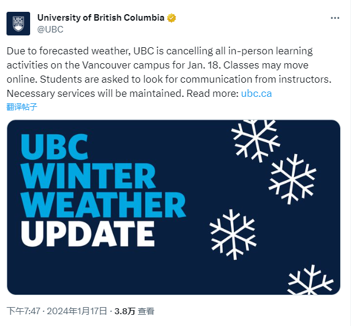Click the University of British Columbia display name
This screenshot has width=352, height=326.
click(101, 18)
